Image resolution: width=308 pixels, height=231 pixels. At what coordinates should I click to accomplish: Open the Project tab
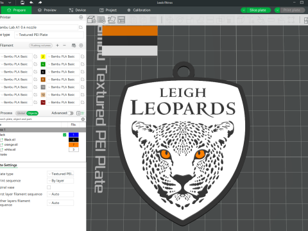[108, 10]
